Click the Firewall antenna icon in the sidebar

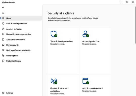3,34
